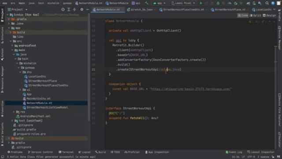The width and height of the screenshot is (282, 159).
Task: Collapse the app module folder
Action: tap(9, 28)
